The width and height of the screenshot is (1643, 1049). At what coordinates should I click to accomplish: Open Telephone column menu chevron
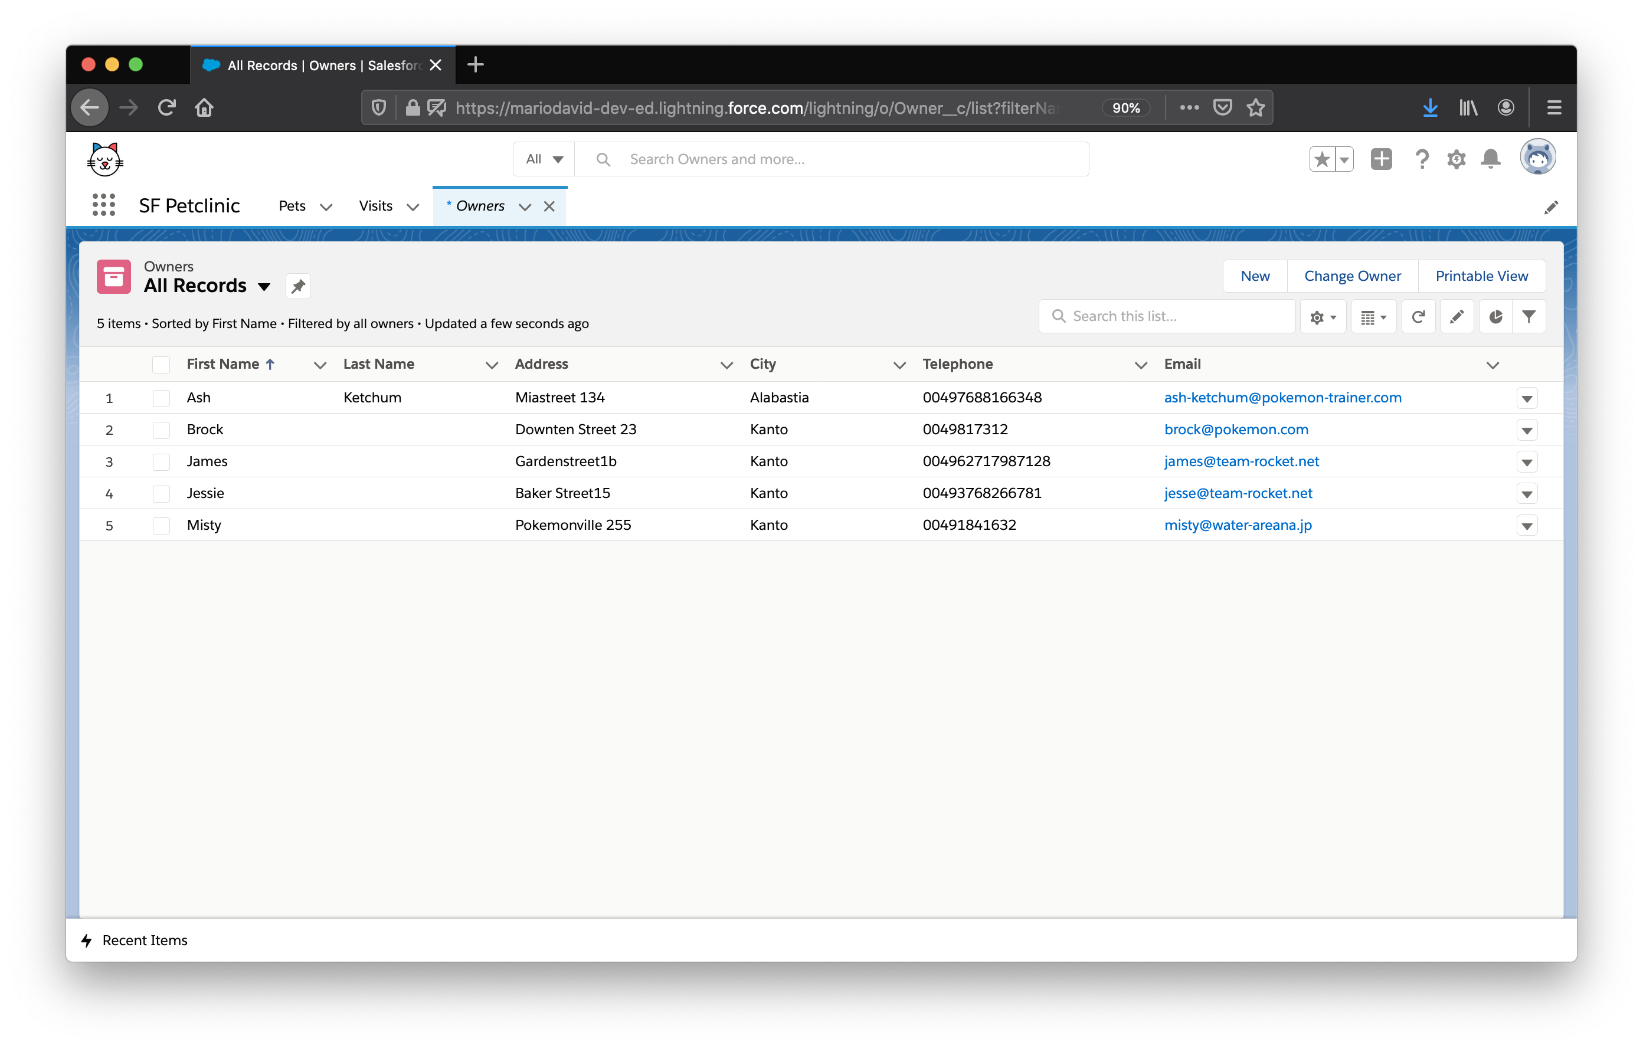coord(1140,365)
